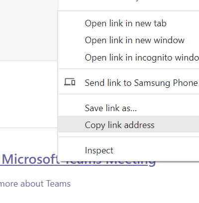The image size is (199, 203).
Task: Click blank white area left of the menu
Action: coord(29,93)
